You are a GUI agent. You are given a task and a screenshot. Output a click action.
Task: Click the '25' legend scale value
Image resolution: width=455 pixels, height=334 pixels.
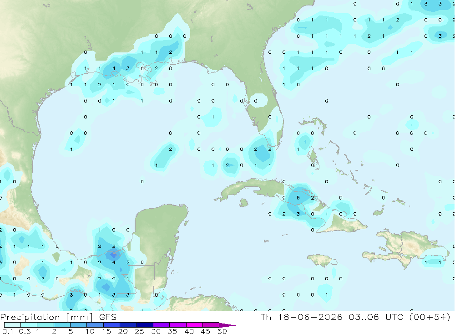click(x=139, y=331)
